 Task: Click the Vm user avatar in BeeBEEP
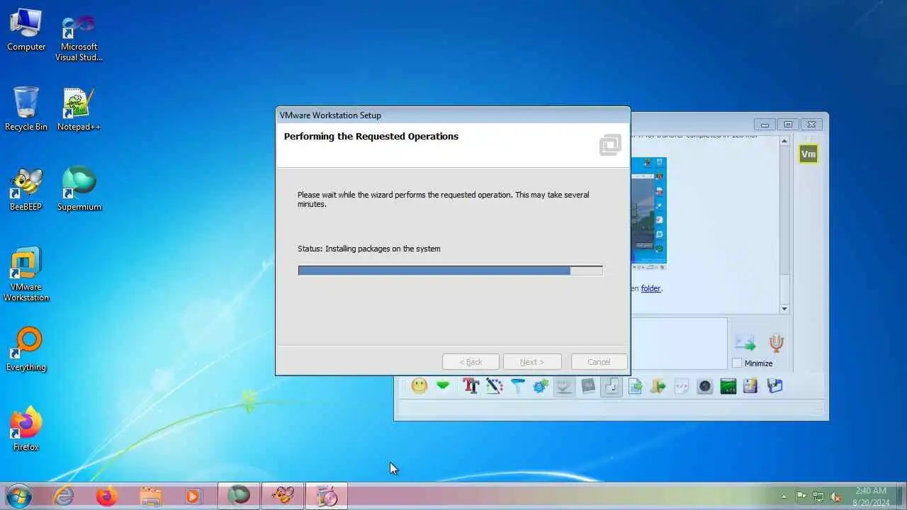click(x=809, y=154)
